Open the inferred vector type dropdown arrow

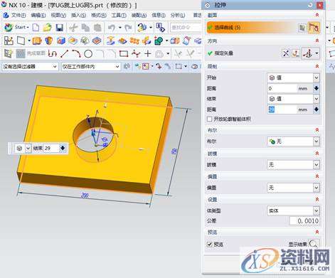tap(317, 53)
